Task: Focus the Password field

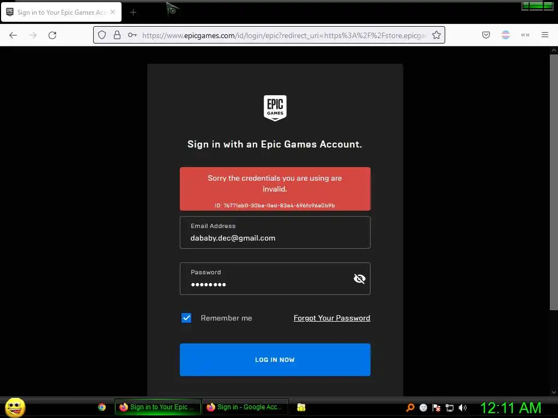Action: (275, 279)
